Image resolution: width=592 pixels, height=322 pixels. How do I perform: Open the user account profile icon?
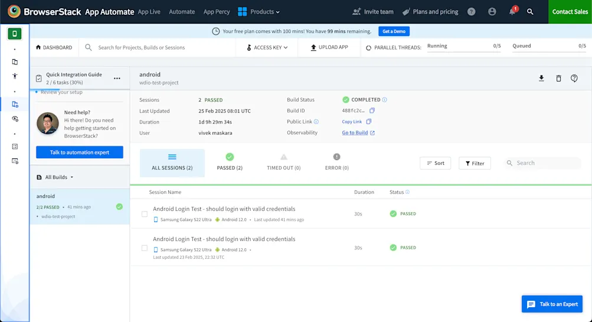click(492, 12)
